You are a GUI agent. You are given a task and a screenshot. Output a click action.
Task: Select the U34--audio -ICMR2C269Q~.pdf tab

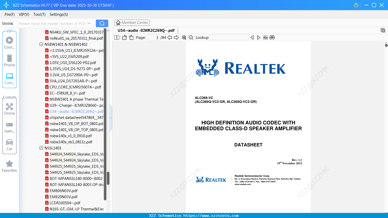tap(146, 30)
